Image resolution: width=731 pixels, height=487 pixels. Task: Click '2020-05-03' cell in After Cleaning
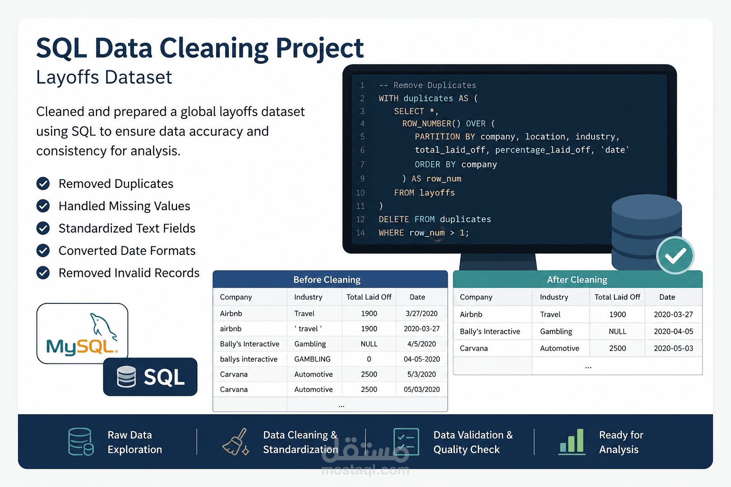(673, 349)
